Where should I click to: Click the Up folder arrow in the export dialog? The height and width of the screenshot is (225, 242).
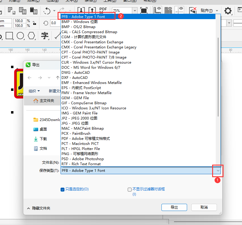point(58,78)
